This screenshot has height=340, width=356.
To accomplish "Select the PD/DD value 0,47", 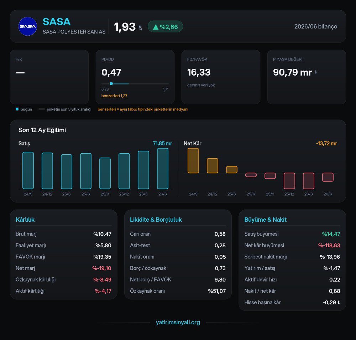I will tap(111, 72).
